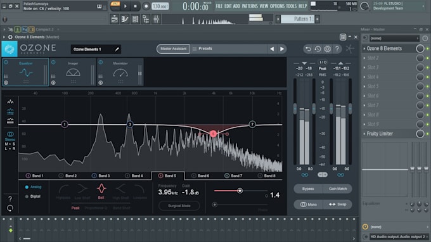Select the Imager module tile
Screen dimensions: 431x242
pyautogui.click(x=73, y=72)
